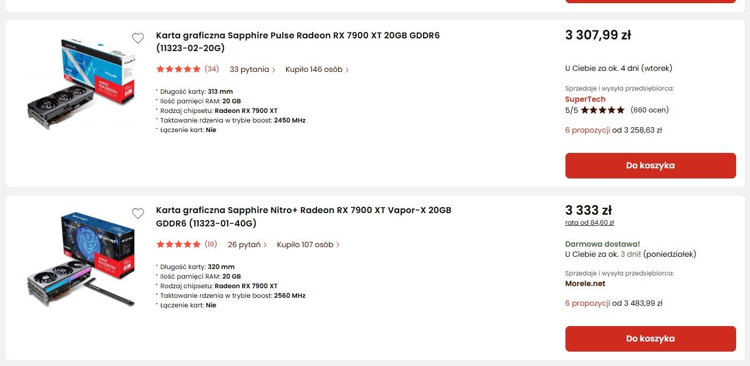Open Morele.net seller link
Image resolution: width=750 pixels, height=366 pixels.
tap(585, 283)
